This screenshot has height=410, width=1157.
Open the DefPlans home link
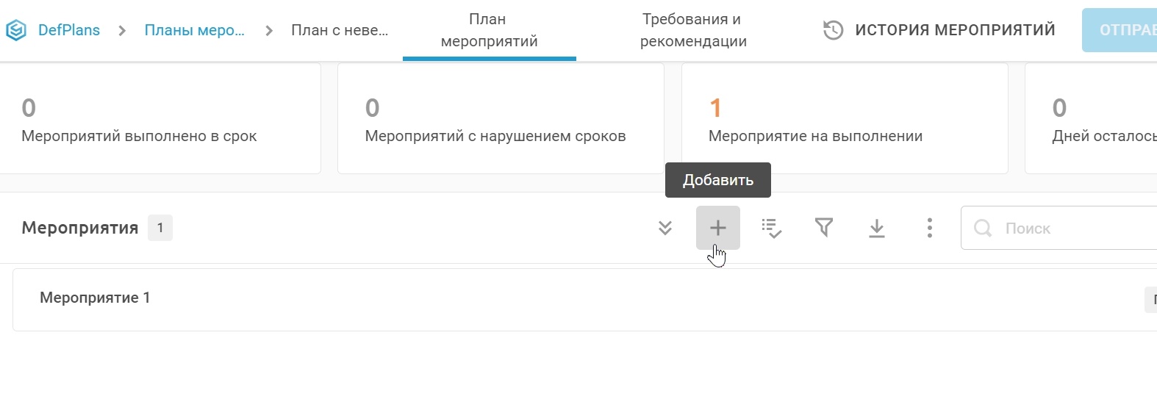69,30
